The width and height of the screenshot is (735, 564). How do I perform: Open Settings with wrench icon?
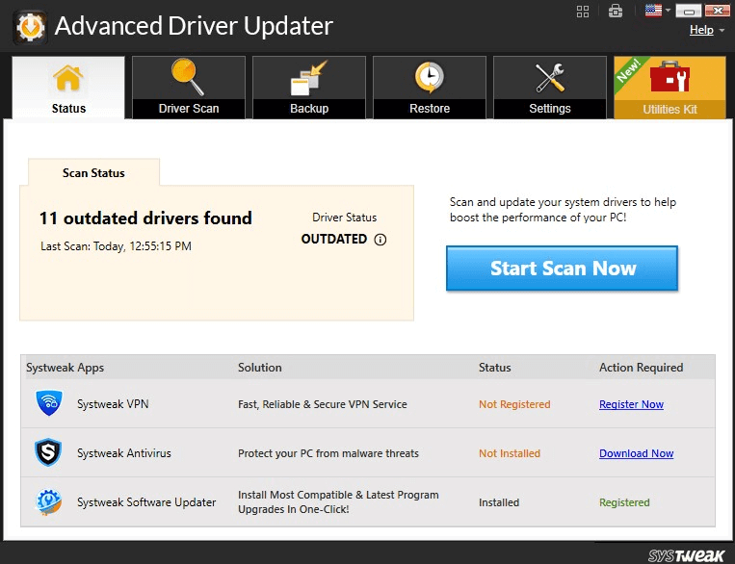(550, 88)
